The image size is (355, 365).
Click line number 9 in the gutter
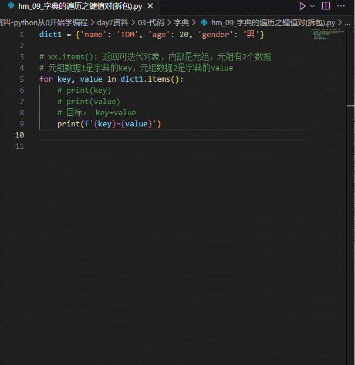(x=22, y=124)
